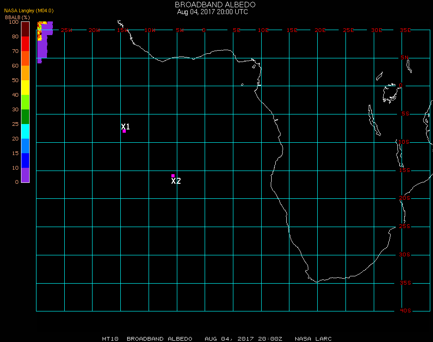
Task: Click the magenta X2 marker point
Action: [x=173, y=176]
